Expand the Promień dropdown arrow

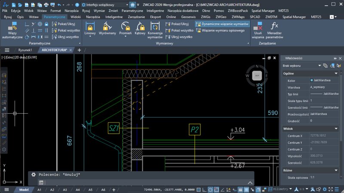pos(125,36)
